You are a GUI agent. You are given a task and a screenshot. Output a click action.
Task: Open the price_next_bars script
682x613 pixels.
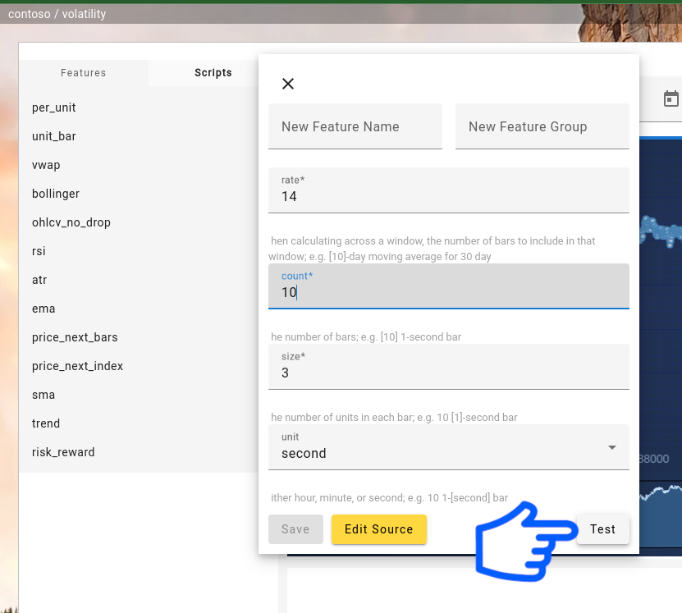coord(75,337)
